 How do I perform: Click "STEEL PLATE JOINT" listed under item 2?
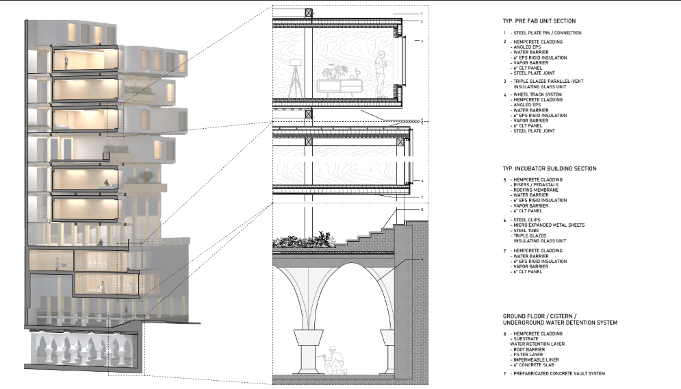[x=535, y=73]
